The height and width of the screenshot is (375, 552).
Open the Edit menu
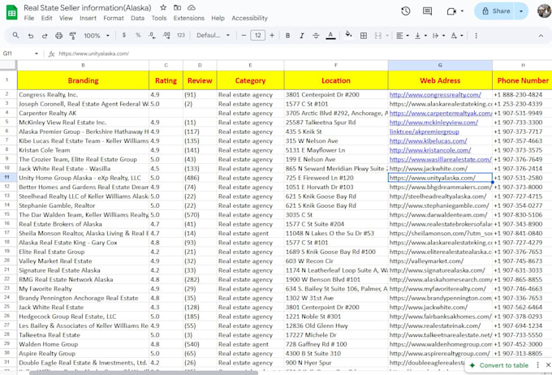click(x=46, y=18)
